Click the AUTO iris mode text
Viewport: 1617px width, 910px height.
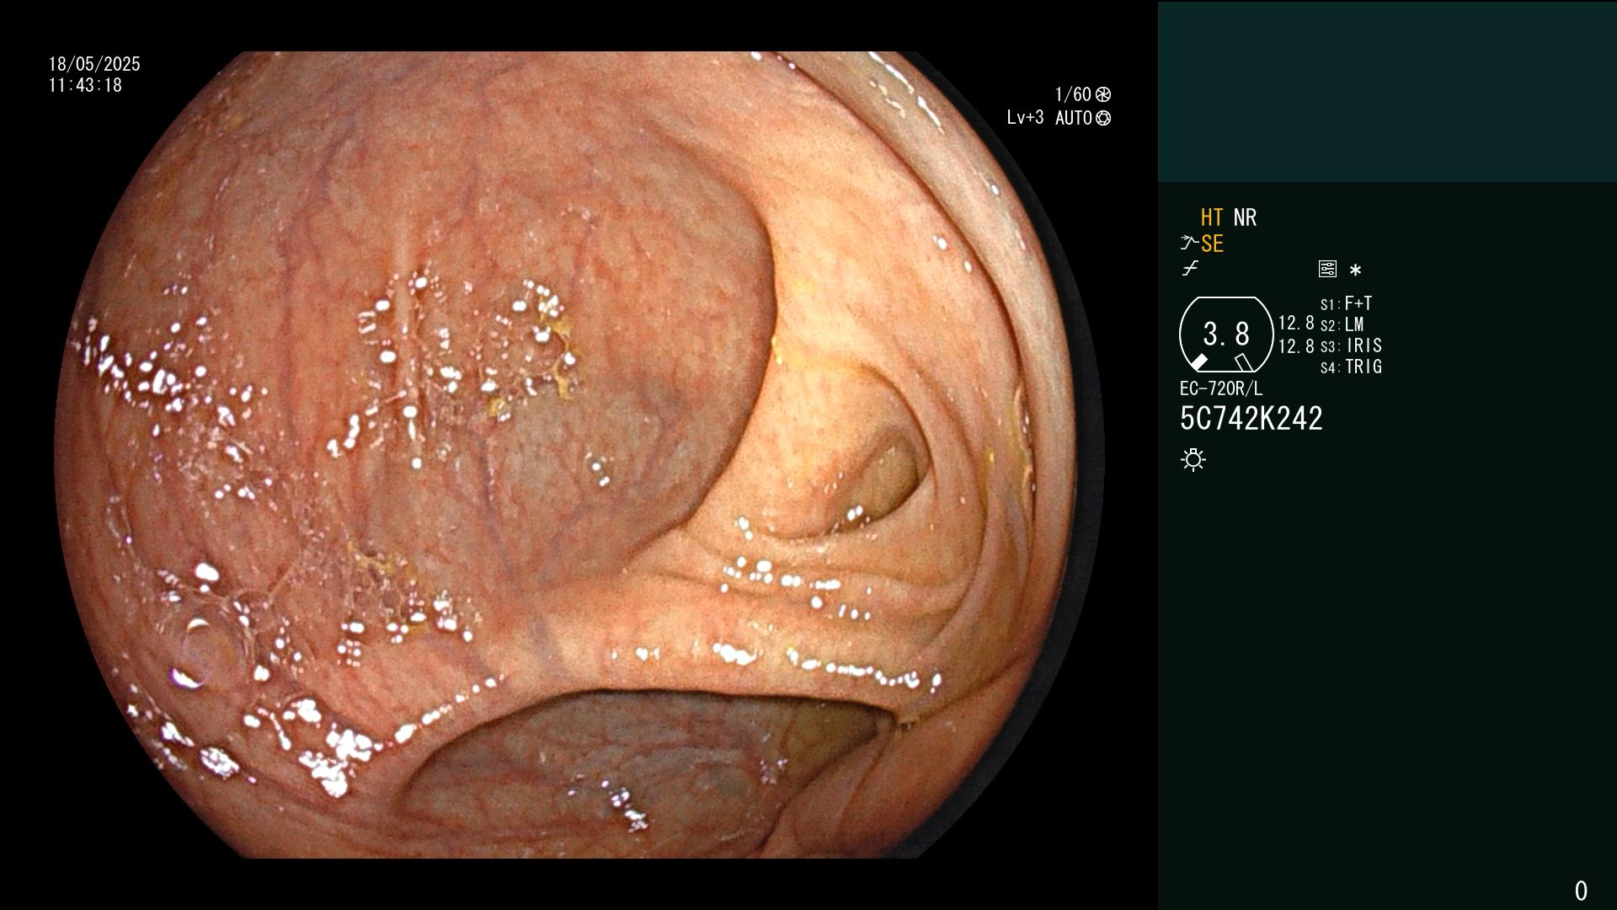(x=1074, y=119)
